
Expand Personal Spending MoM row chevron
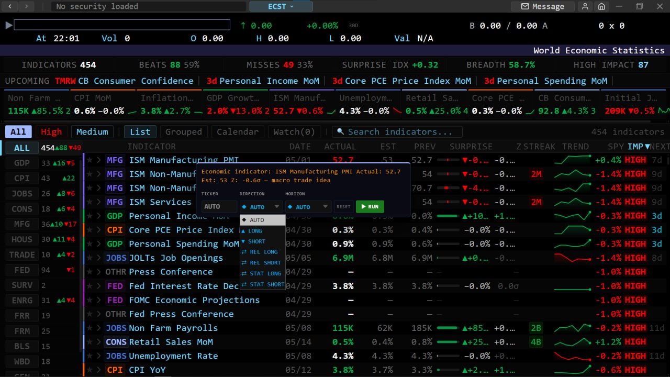coord(98,244)
